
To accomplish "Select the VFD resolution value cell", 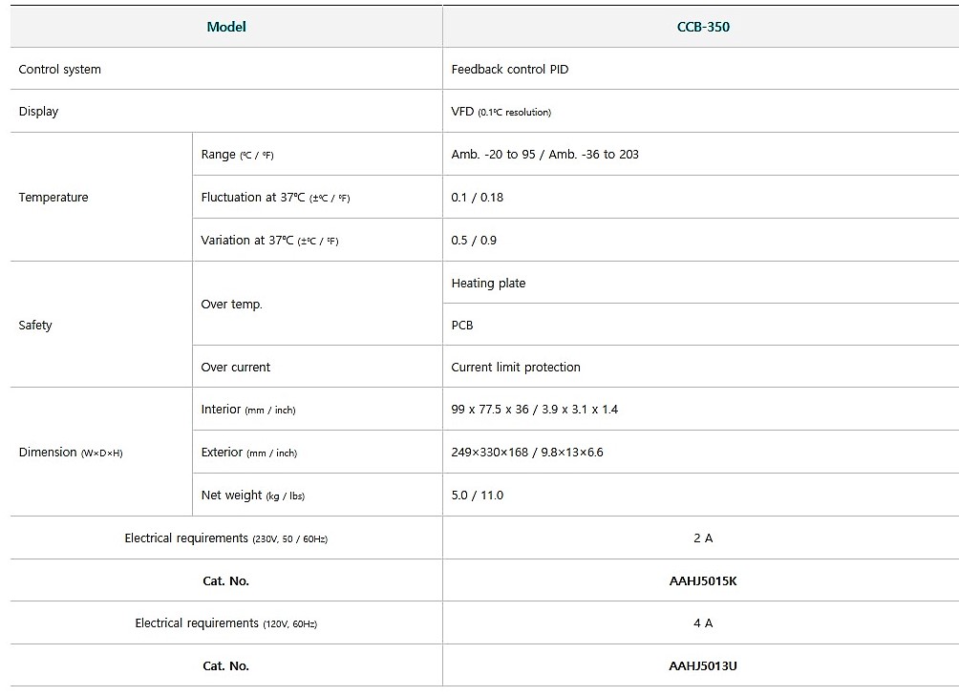I will 501,112.
